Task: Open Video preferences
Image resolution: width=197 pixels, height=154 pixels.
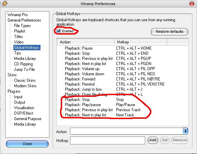Action: click(19, 42)
